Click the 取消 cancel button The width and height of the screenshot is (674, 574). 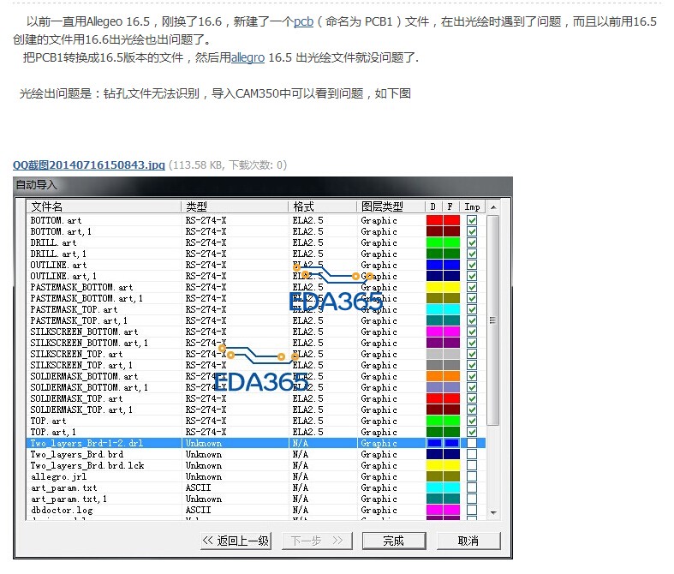tap(468, 541)
